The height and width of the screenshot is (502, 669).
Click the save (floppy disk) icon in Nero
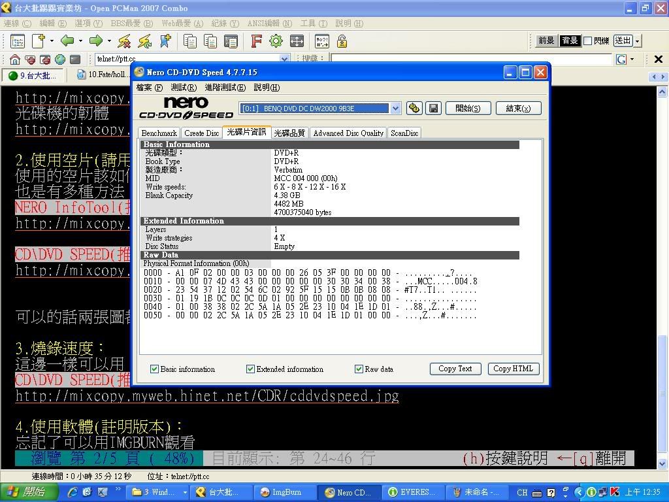coord(432,109)
